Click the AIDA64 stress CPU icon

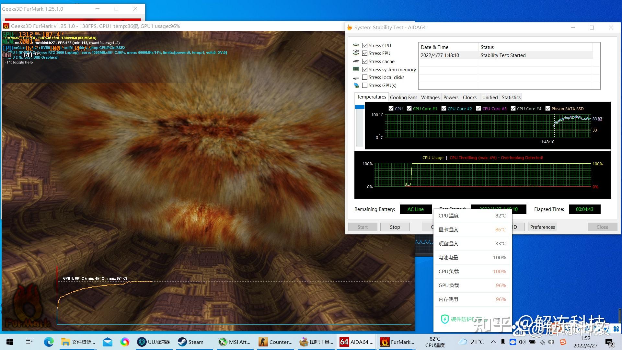356,45
